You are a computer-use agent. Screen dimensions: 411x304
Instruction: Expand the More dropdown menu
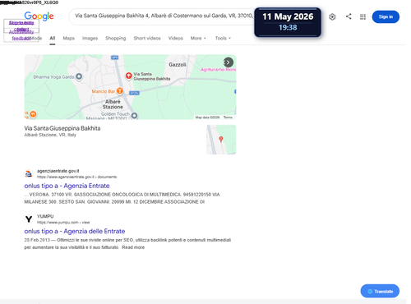[x=198, y=39]
